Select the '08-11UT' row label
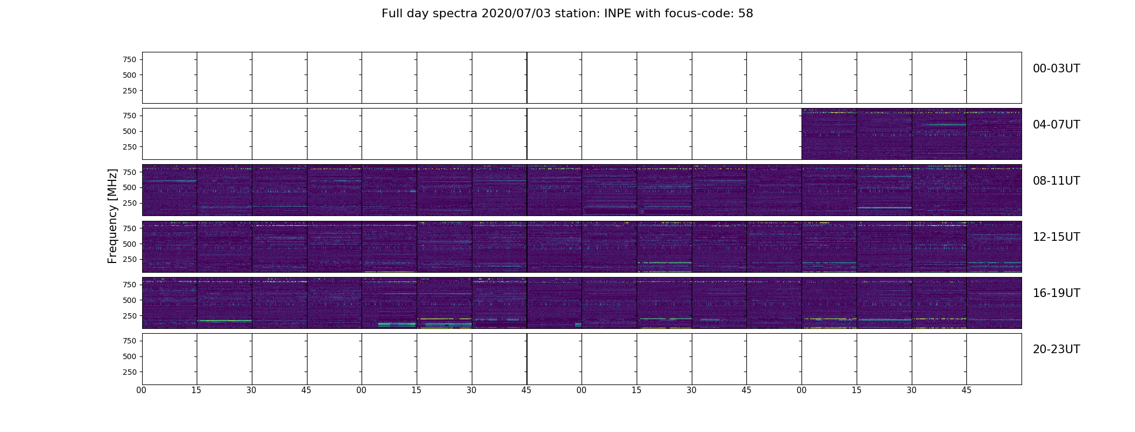 coord(1056,181)
